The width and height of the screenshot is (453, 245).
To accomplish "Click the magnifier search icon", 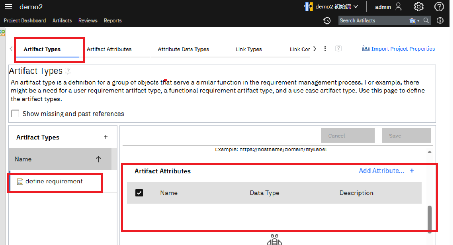I will (x=426, y=21).
